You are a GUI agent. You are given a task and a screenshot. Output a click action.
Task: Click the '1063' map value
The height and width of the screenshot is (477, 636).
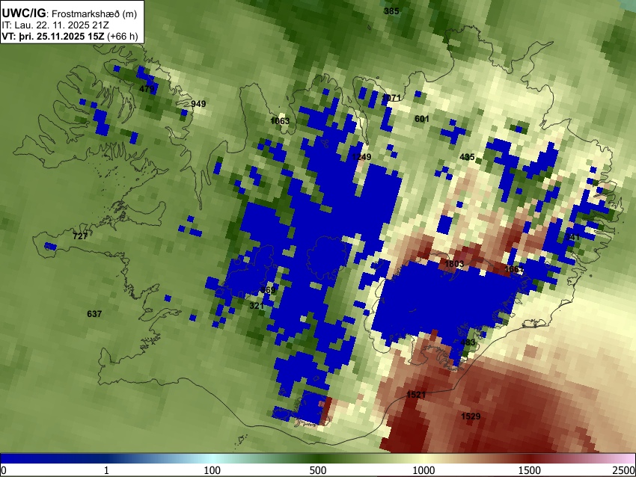pos(280,121)
